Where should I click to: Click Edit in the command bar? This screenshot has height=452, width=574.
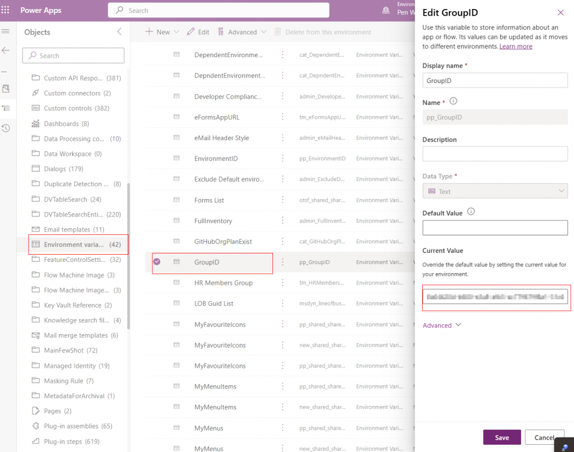[198, 32]
